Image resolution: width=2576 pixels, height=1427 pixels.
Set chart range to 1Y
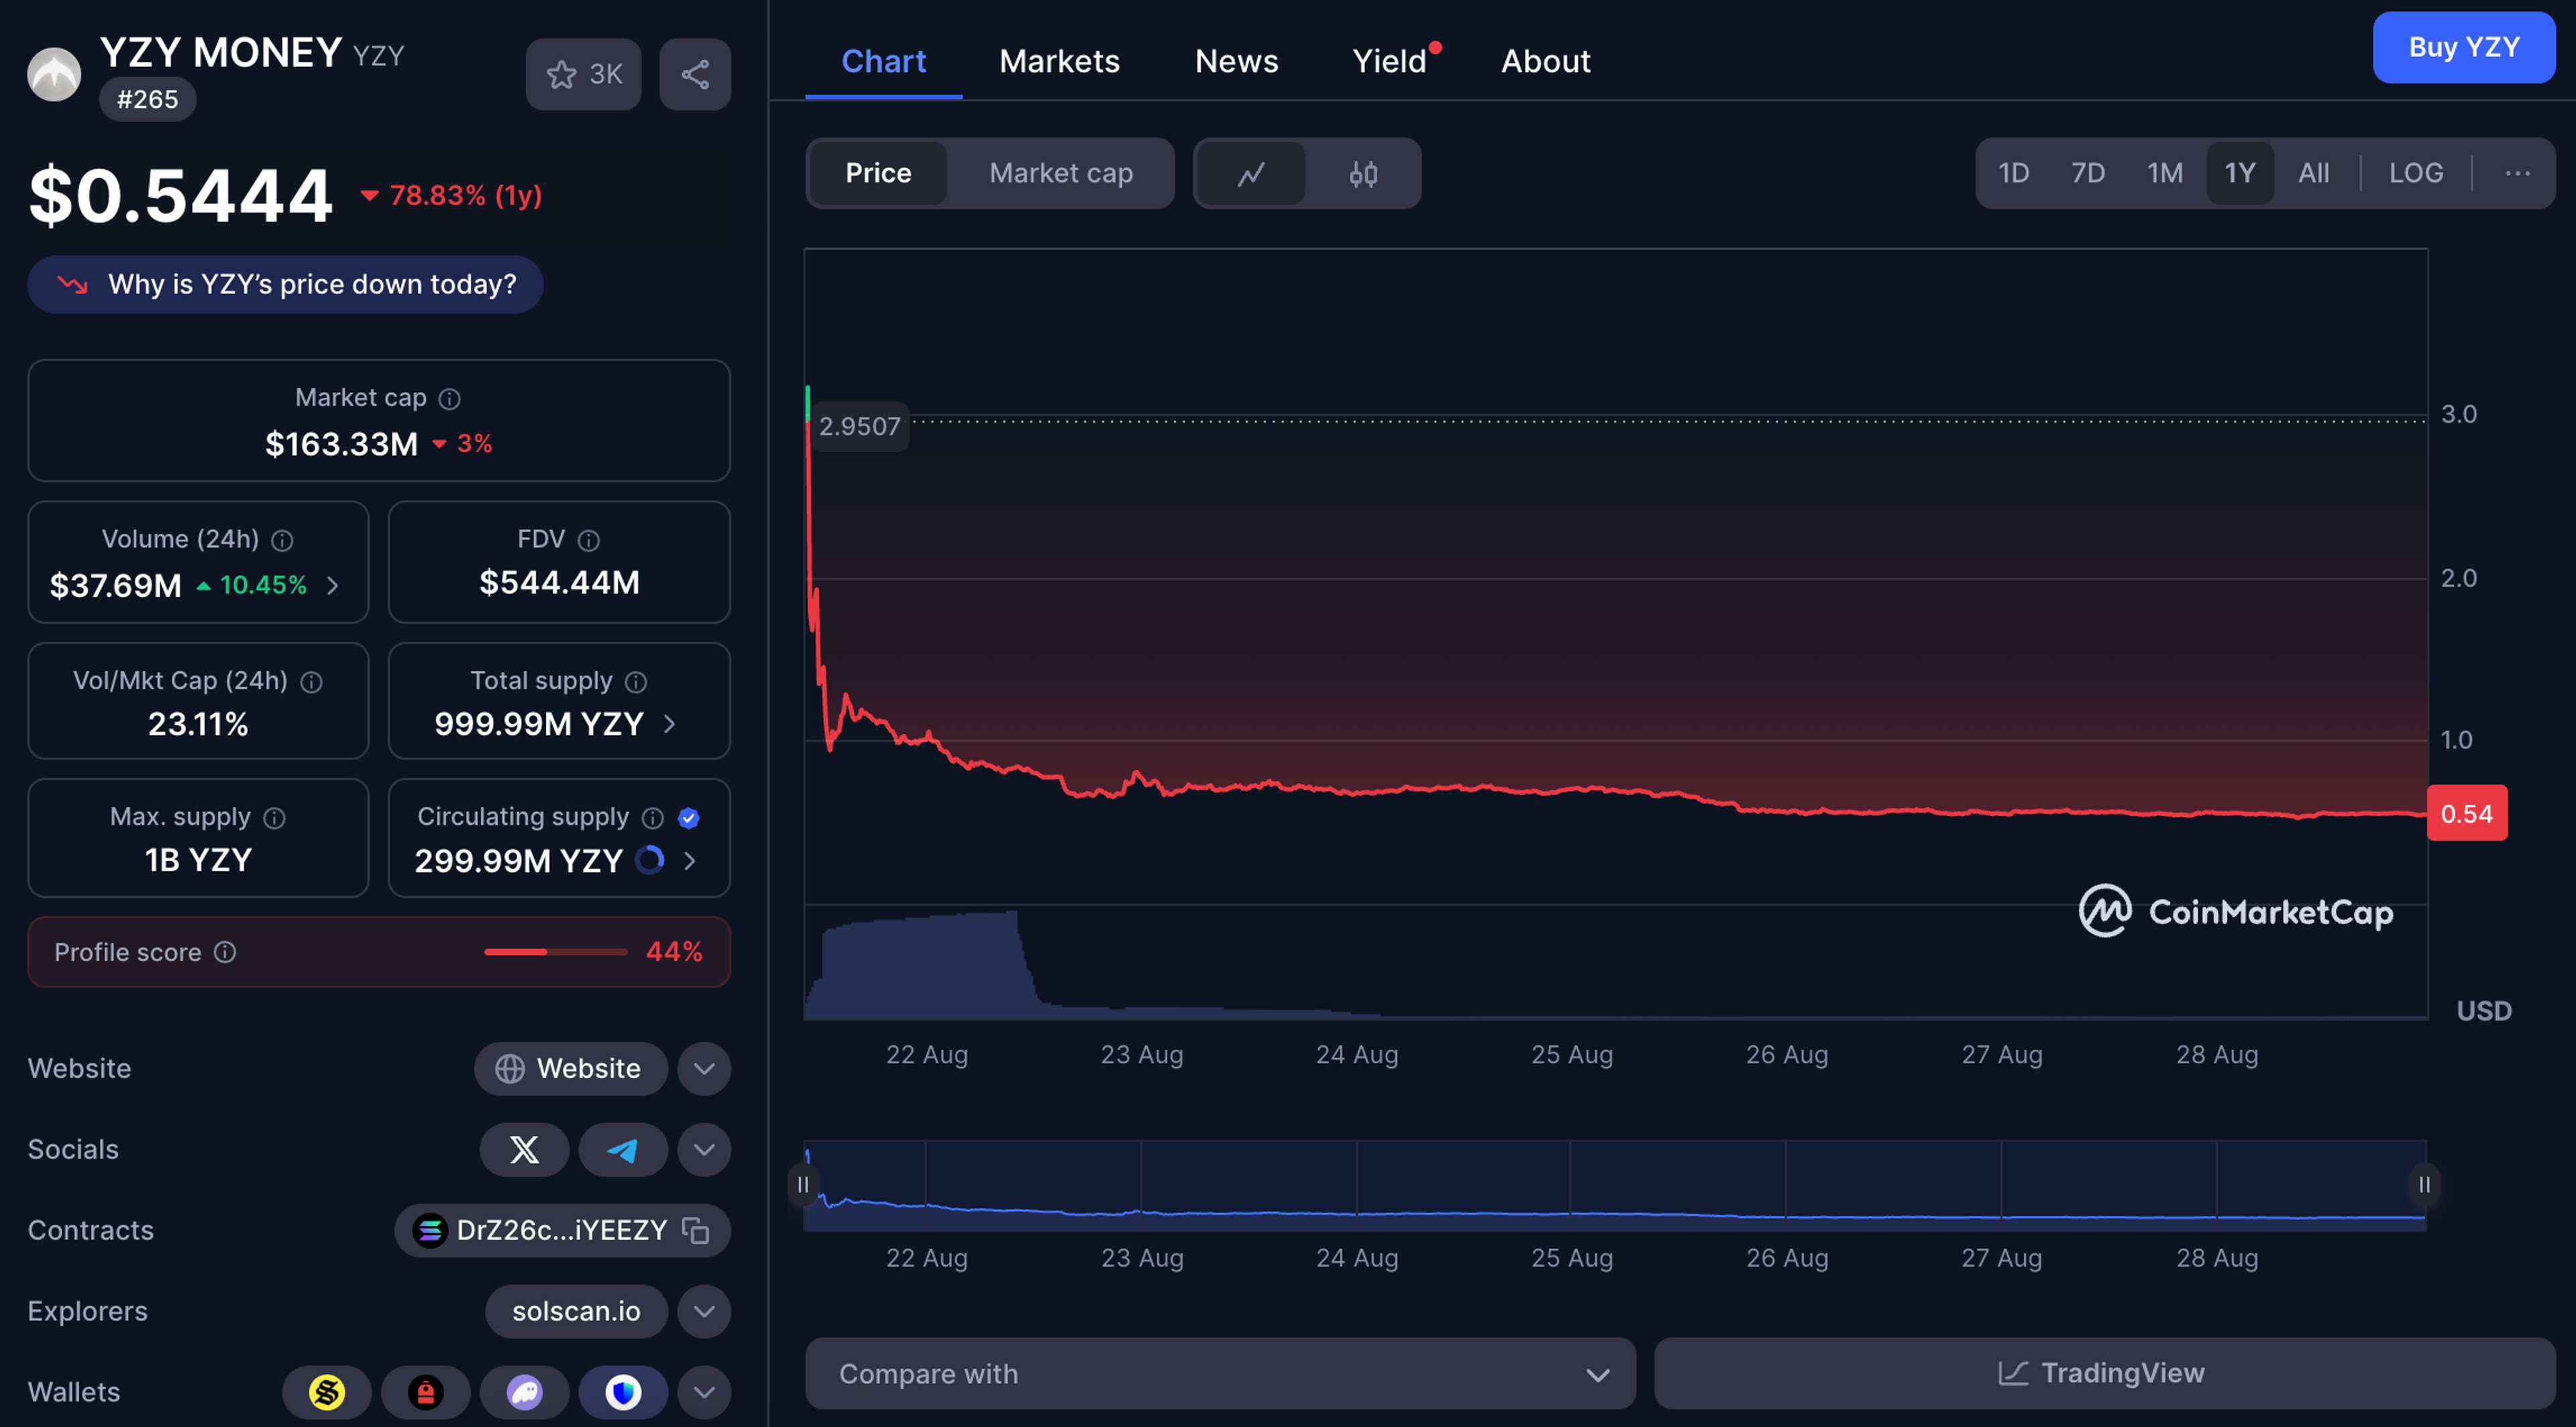(2240, 173)
